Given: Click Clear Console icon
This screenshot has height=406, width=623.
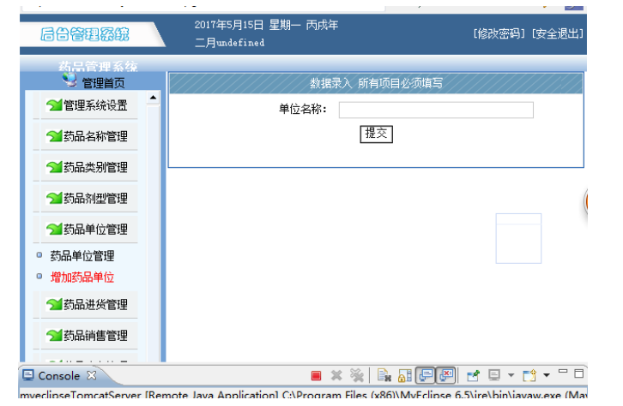Looking at the screenshot, I should coord(384,375).
